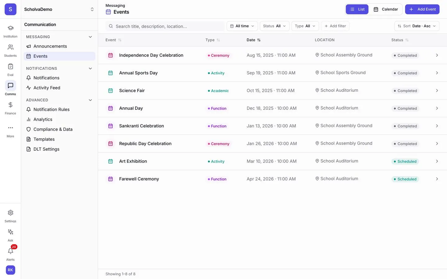Open the ScholvaDemo workspace switcher
Image resolution: width=447 pixels, height=279 pixels.
tap(59, 9)
